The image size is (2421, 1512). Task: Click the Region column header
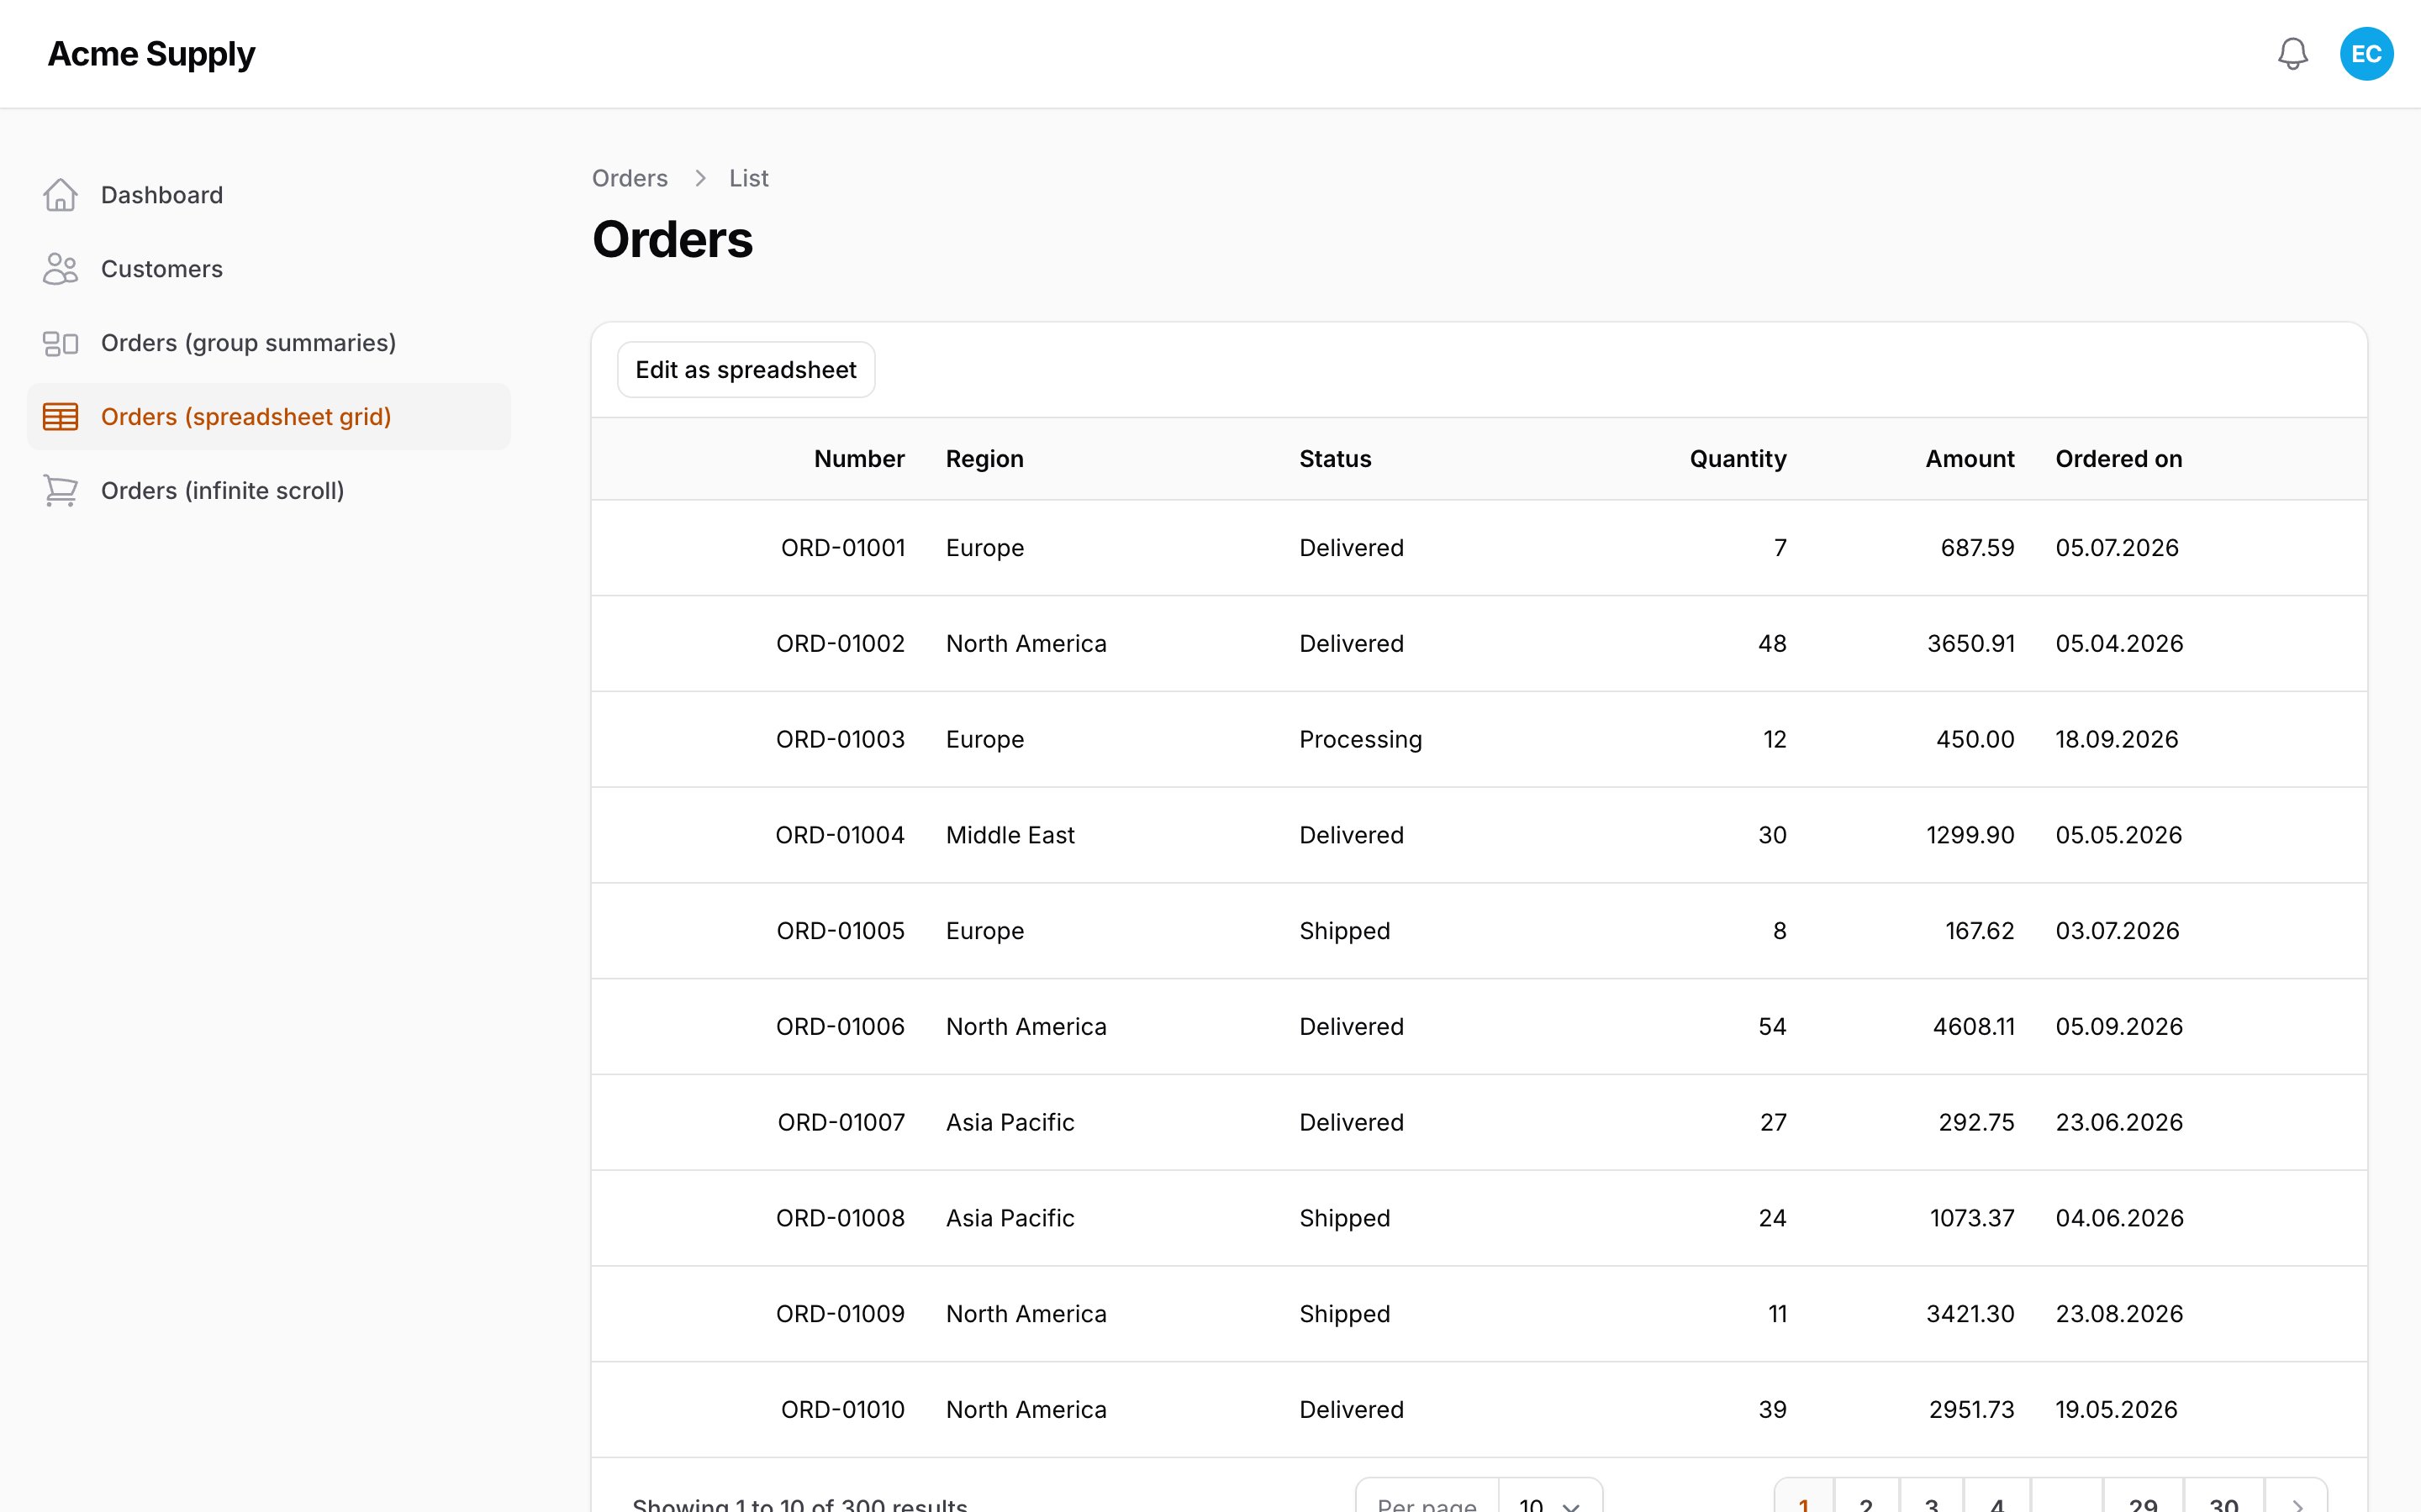point(984,459)
